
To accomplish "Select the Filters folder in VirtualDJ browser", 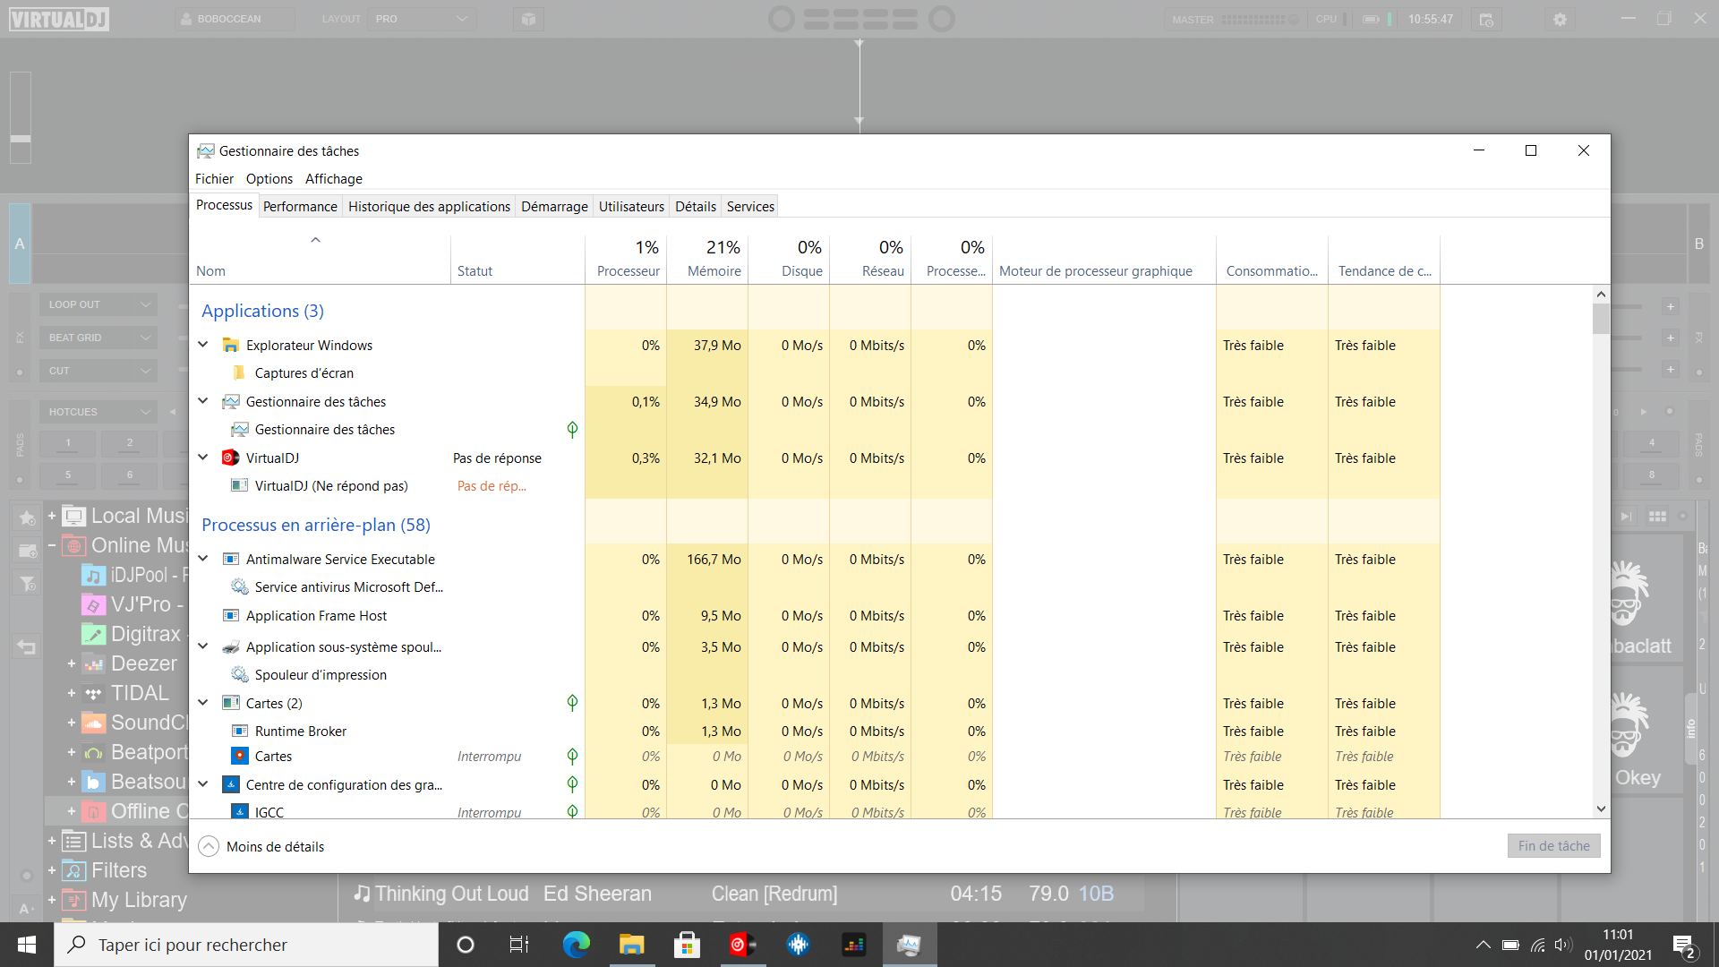I will (118, 870).
